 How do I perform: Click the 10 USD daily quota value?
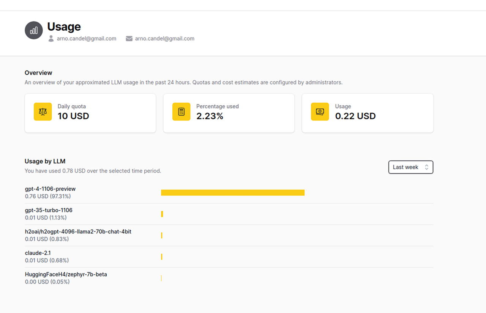(73, 116)
